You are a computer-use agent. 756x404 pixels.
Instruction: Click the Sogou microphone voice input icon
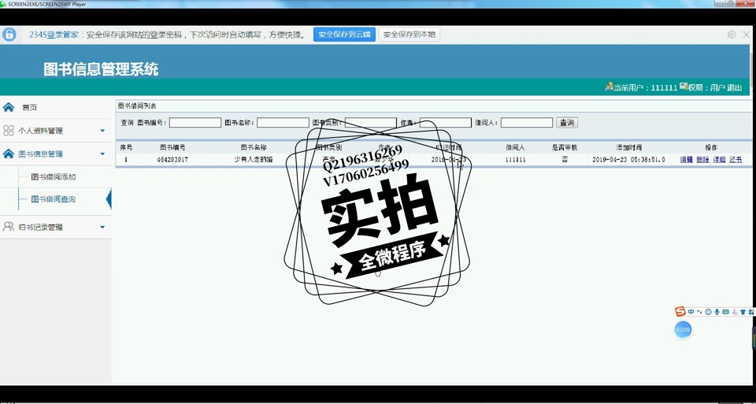pos(717,312)
